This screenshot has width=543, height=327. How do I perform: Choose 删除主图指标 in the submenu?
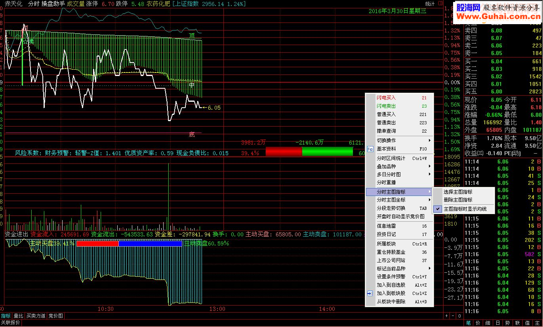463,200
